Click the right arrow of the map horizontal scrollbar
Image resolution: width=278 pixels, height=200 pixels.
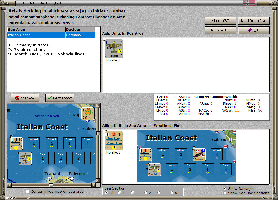(x=94, y=185)
